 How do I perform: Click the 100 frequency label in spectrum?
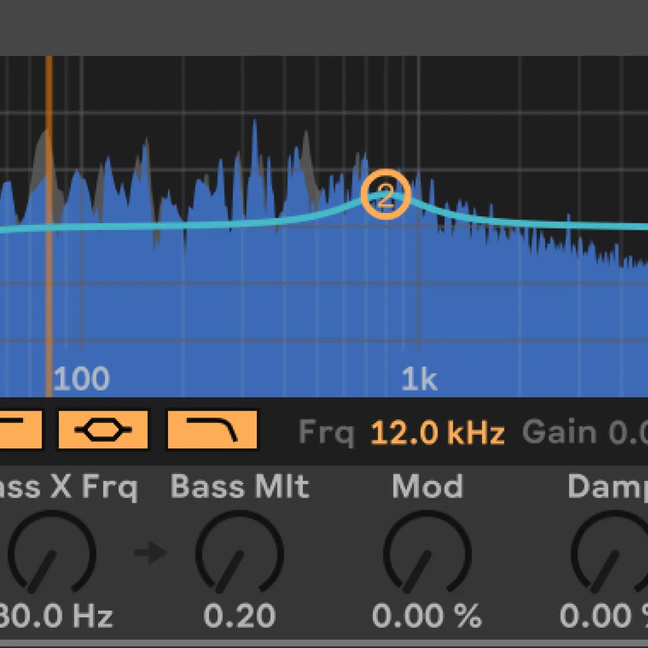[x=81, y=378]
